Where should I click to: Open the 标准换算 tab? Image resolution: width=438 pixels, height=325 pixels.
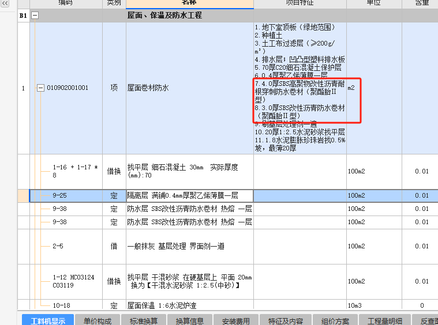[x=144, y=320]
